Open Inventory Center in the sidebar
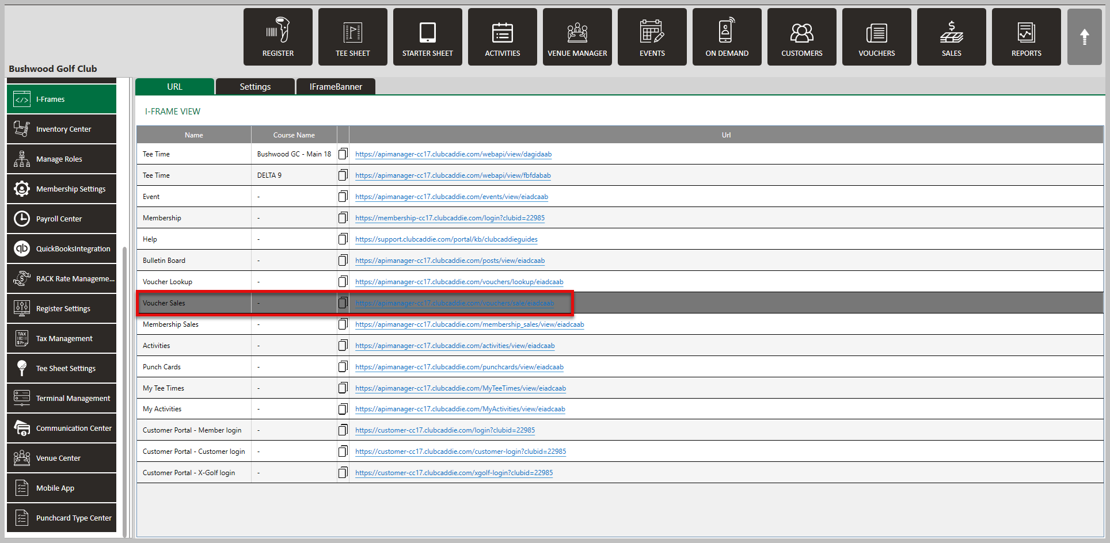This screenshot has height=543, width=1110. (62, 129)
